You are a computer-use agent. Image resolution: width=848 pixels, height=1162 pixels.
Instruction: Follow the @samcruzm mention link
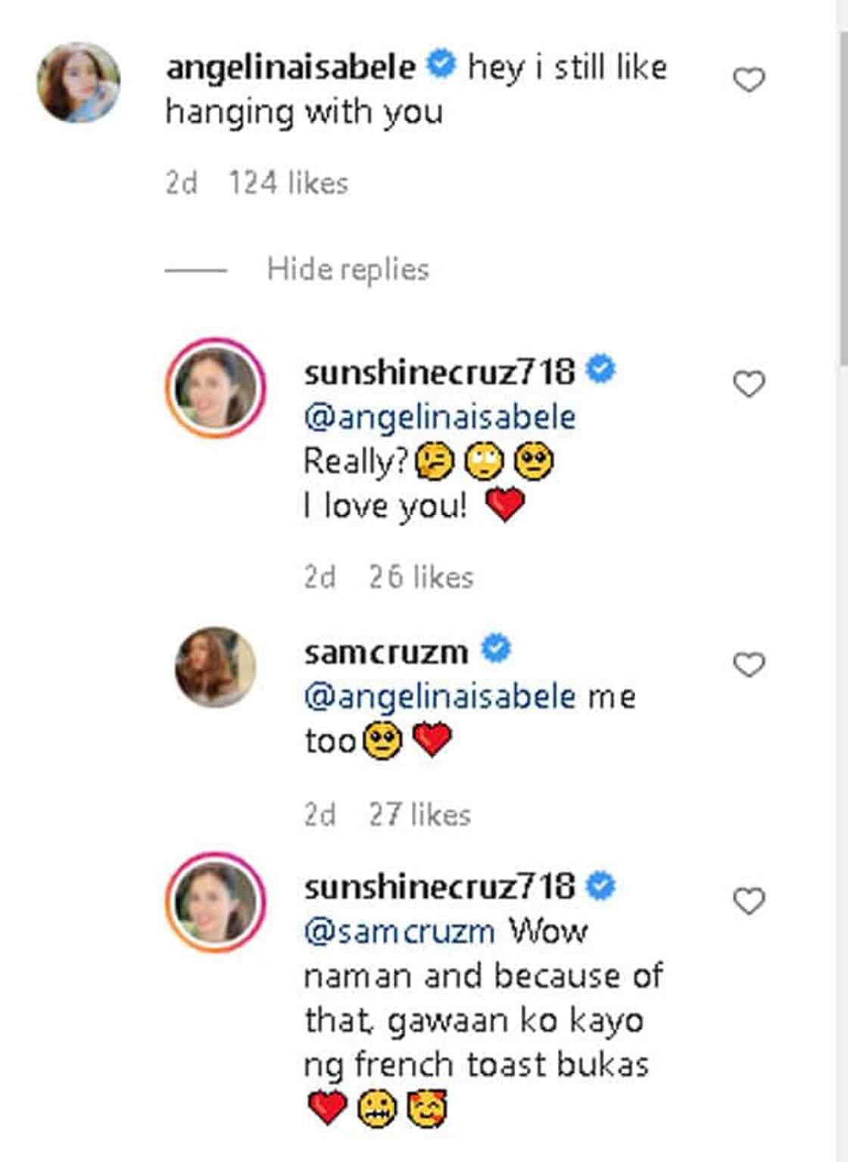[x=399, y=932]
